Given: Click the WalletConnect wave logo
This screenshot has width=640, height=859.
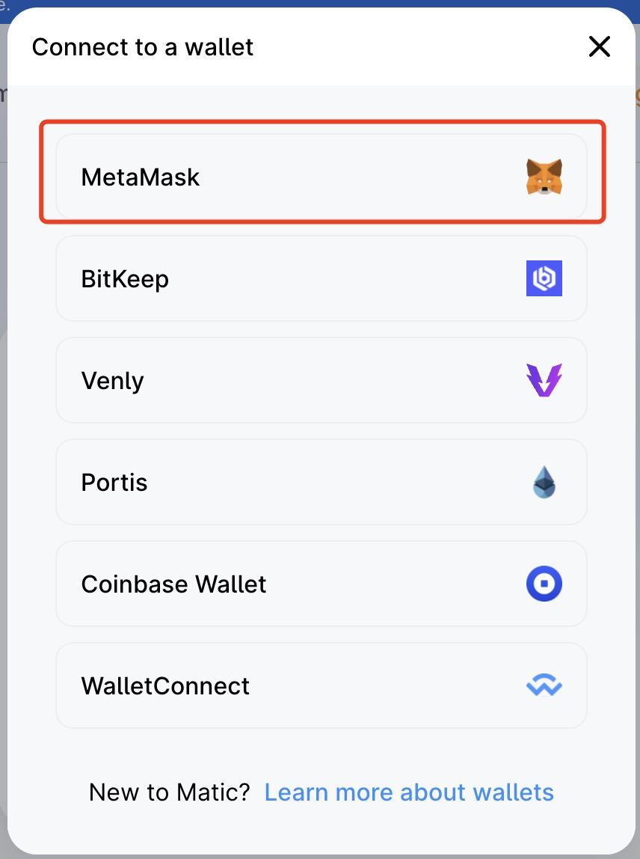Looking at the screenshot, I should [x=544, y=685].
